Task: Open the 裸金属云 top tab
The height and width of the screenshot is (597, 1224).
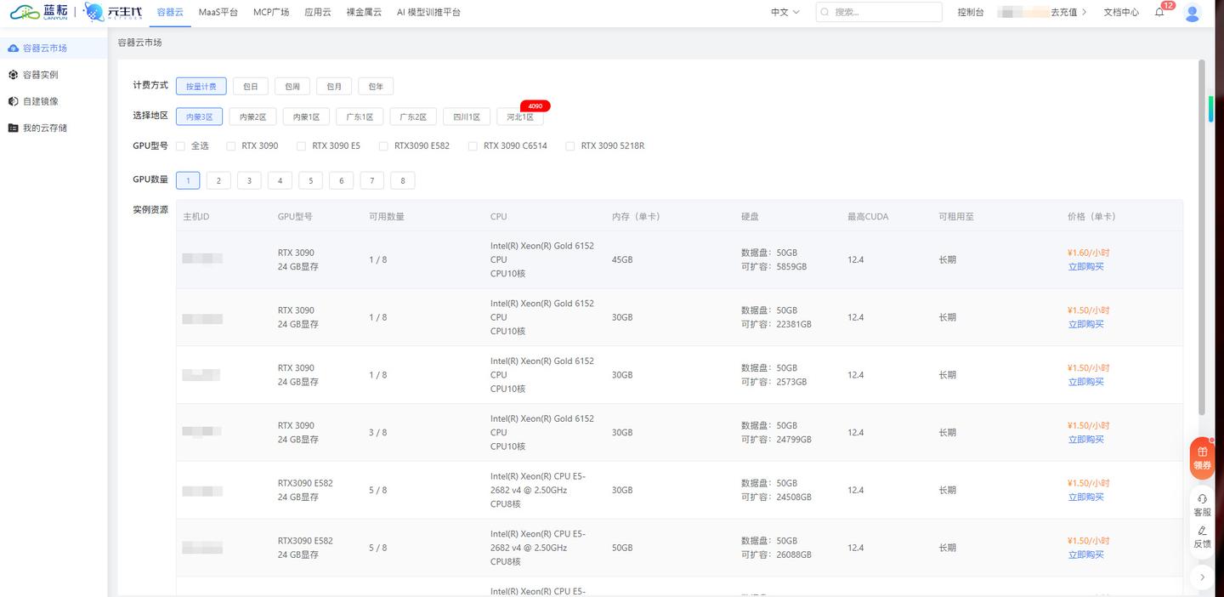Action: (x=364, y=12)
